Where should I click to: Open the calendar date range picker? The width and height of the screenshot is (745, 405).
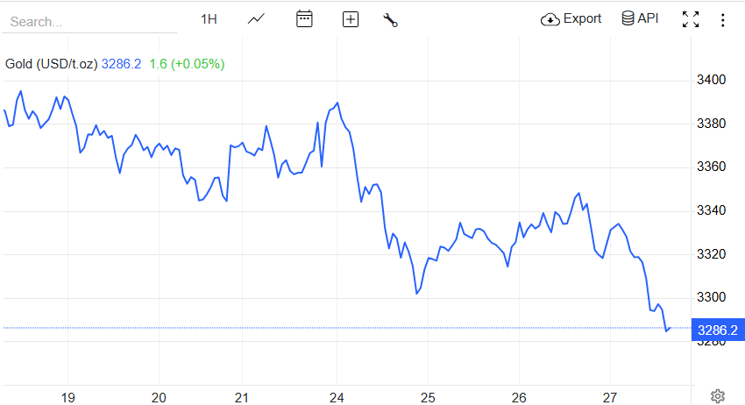pos(304,19)
